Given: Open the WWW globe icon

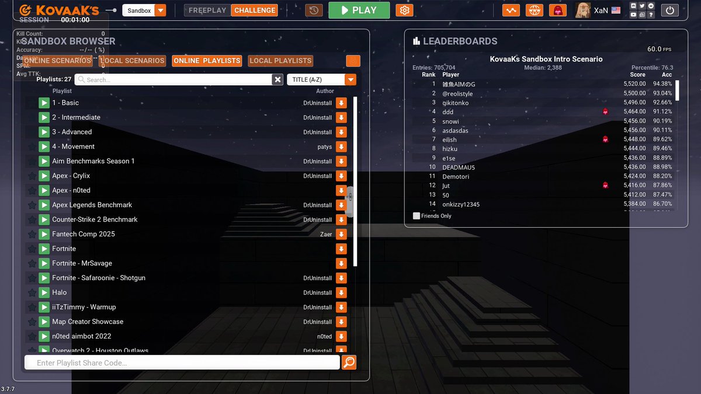Looking at the screenshot, I should tap(534, 10).
